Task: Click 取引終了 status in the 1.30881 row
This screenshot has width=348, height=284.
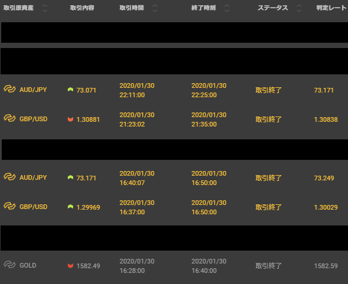Action: click(x=268, y=119)
